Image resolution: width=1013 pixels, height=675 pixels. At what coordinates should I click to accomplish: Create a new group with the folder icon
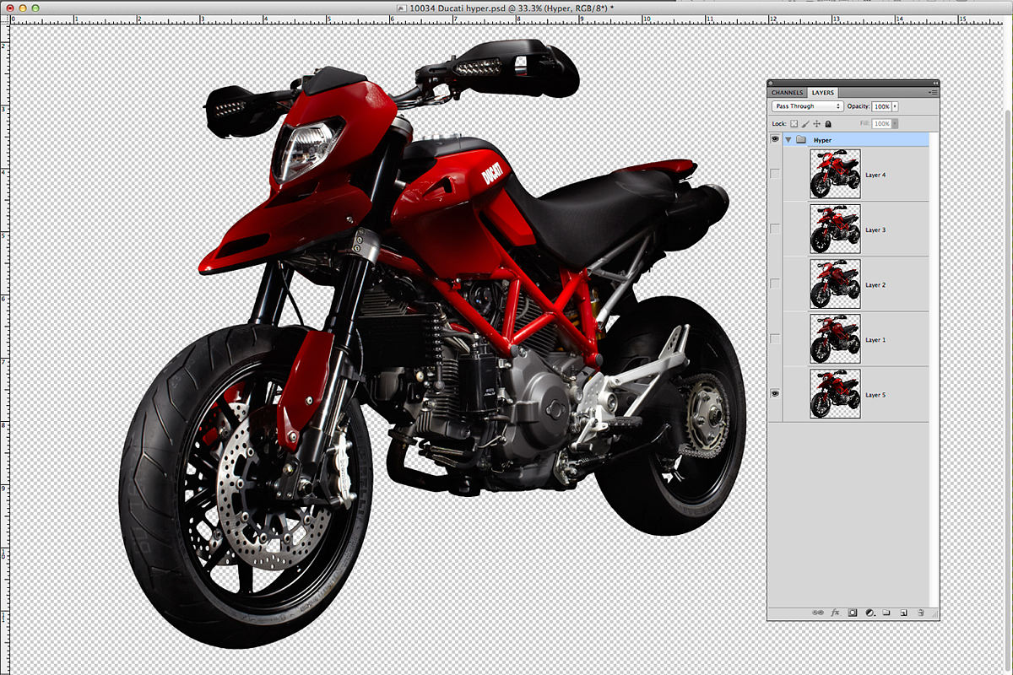(886, 613)
